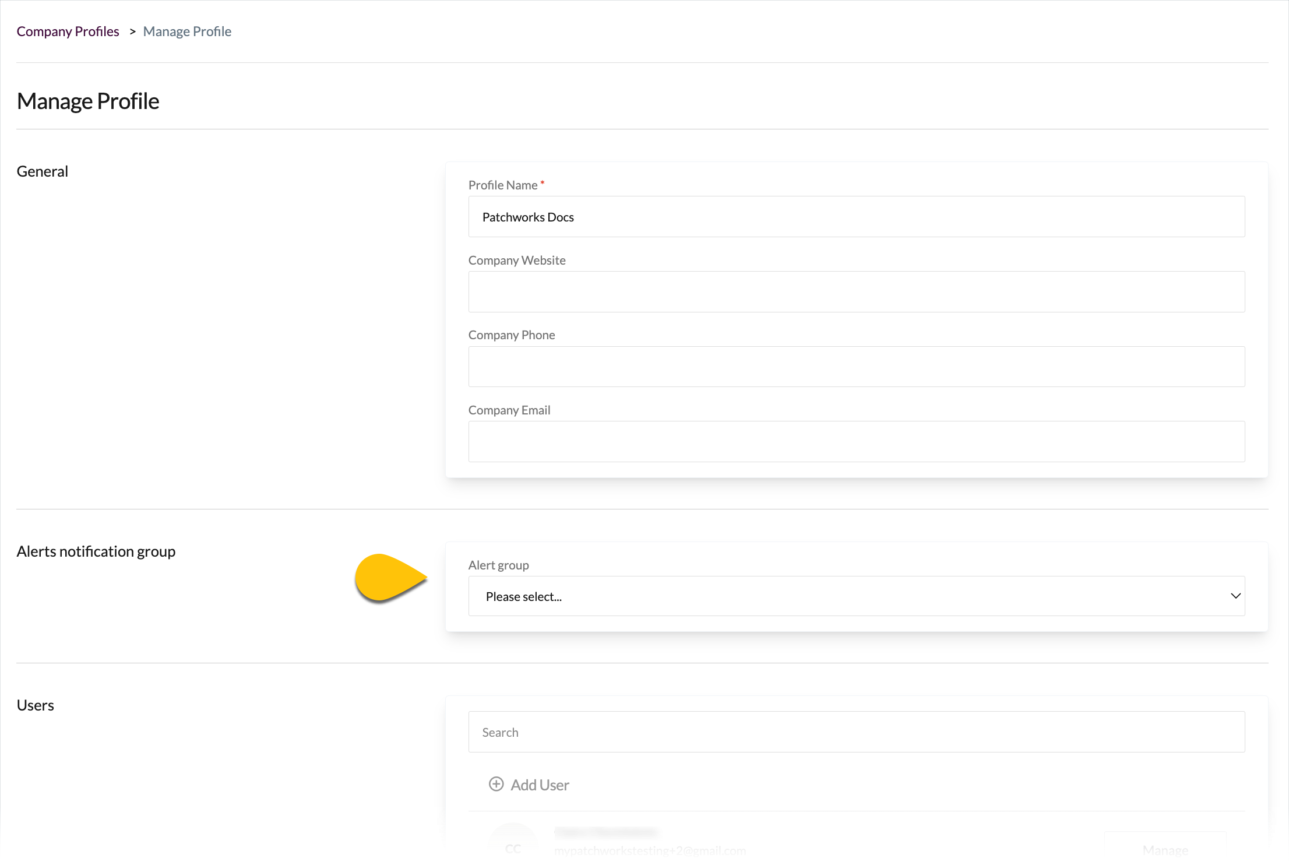Go back to Company Profiles
This screenshot has height=865, width=1289.
pos(68,31)
